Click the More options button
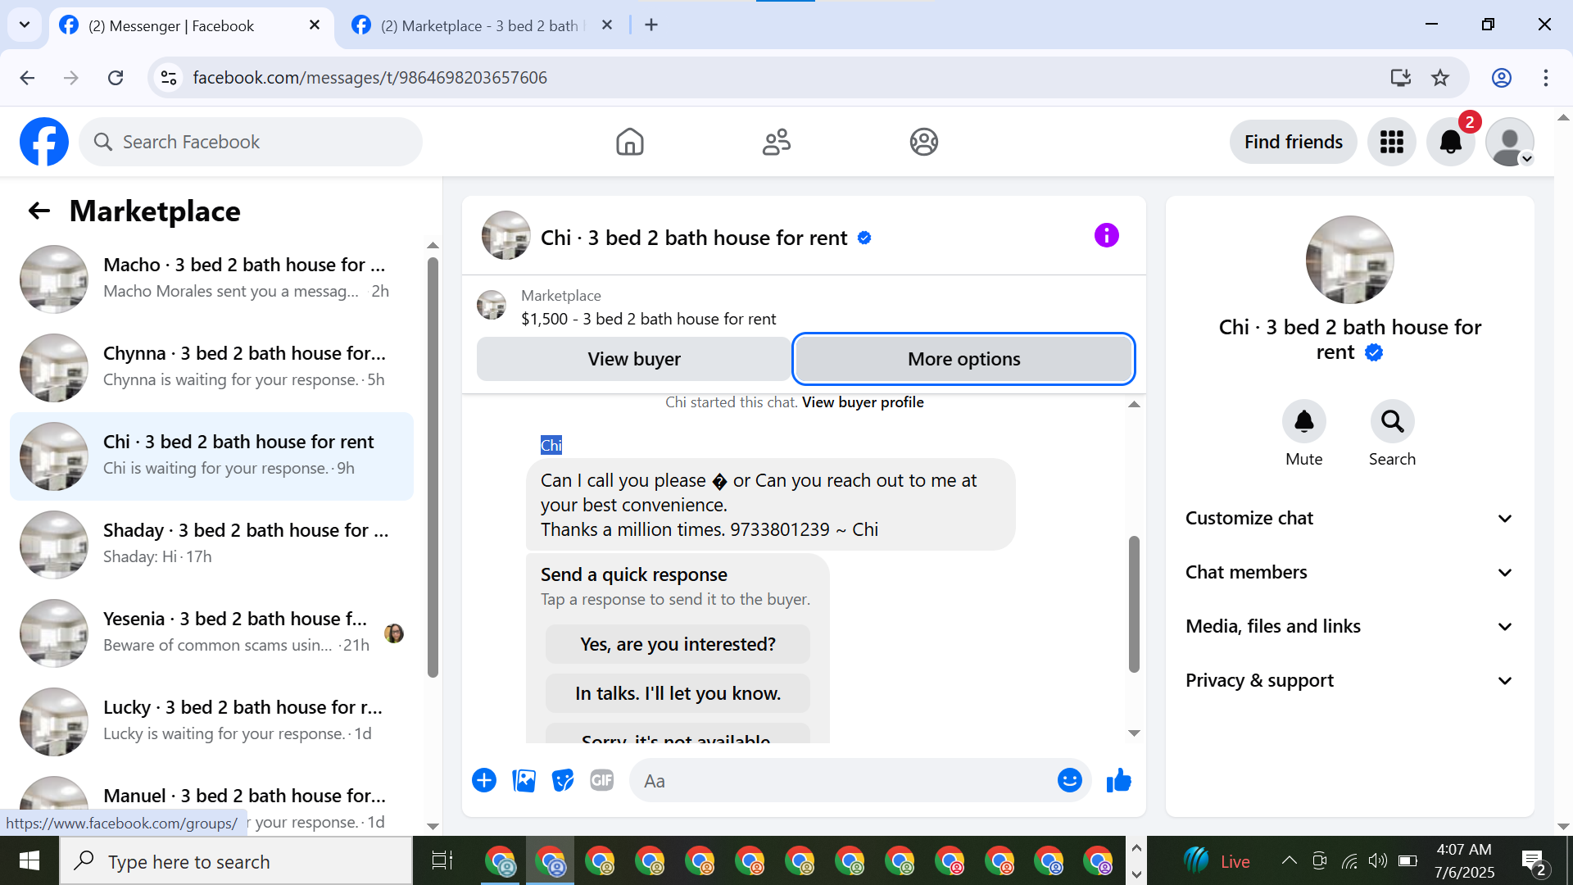Screen dimensions: 1573x885 coord(963,359)
